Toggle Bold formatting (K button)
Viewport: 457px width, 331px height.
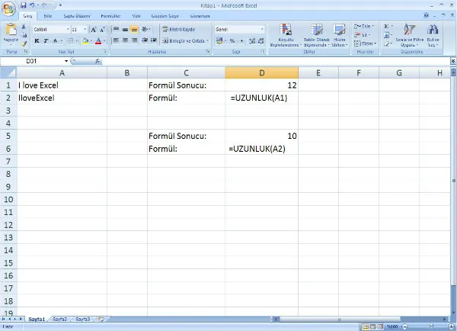pos(37,40)
